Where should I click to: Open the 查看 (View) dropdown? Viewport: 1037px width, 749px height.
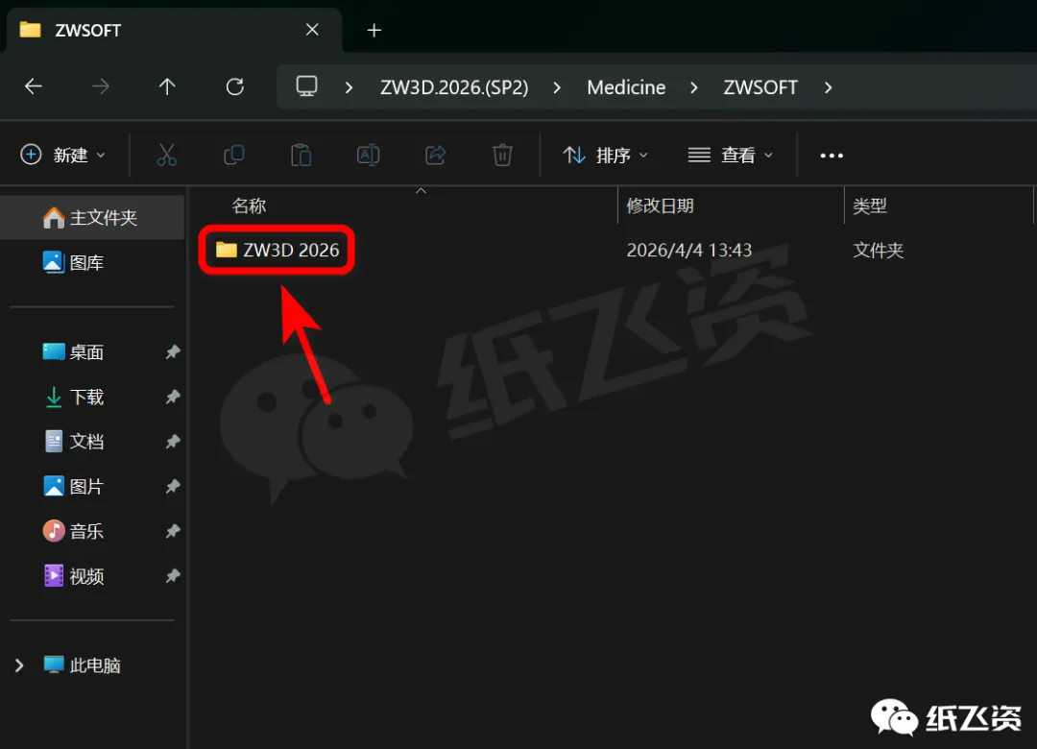731,156
